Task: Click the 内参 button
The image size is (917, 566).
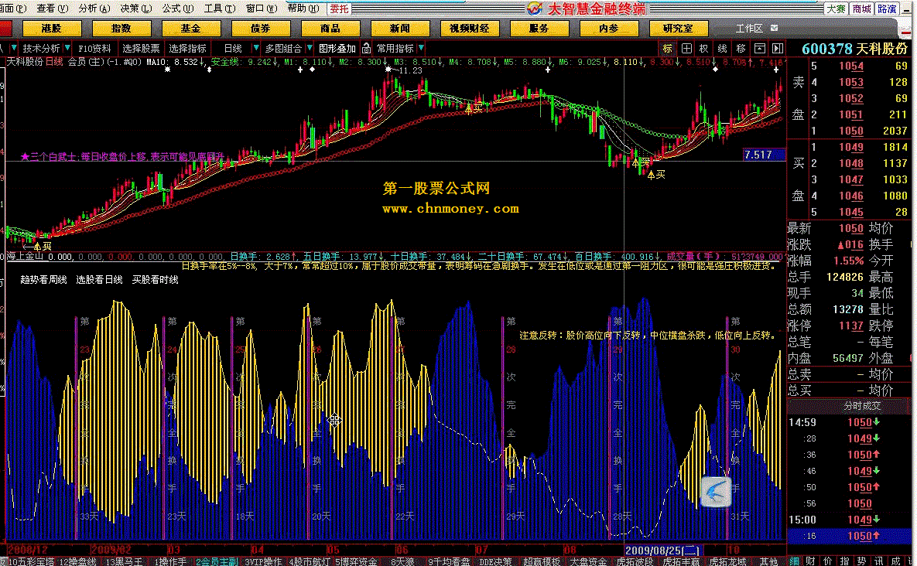Action: (x=609, y=28)
